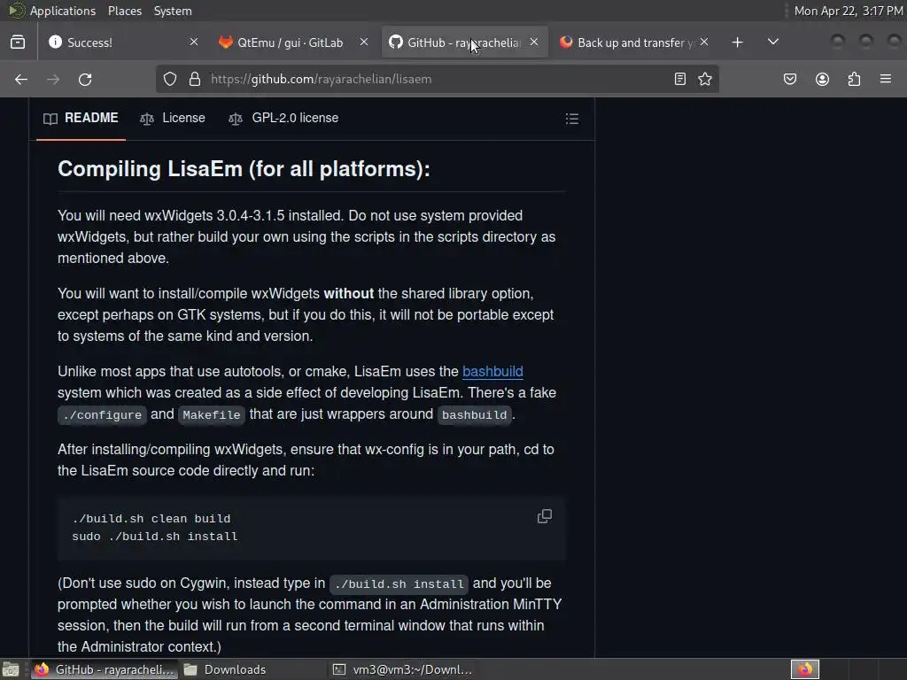Close the Success! tab
The height and width of the screenshot is (680, 907).
point(194,42)
